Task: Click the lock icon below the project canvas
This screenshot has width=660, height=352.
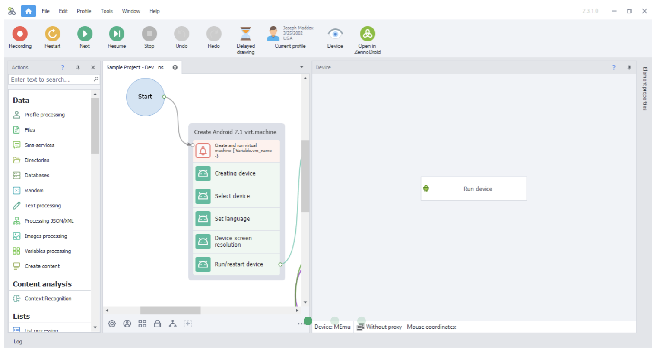Action: pyautogui.click(x=158, y=324)
